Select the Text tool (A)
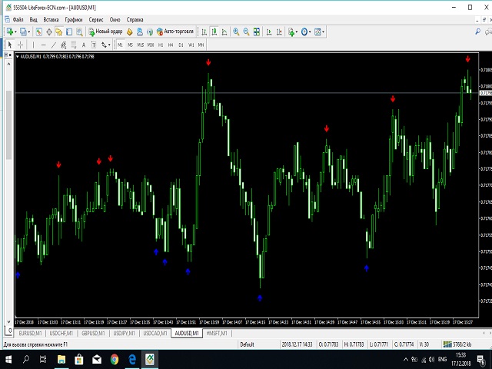This screenshot has width=492, height=369. tap(84, 45)
